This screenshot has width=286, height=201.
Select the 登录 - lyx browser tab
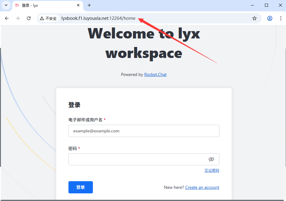[47, 5]
